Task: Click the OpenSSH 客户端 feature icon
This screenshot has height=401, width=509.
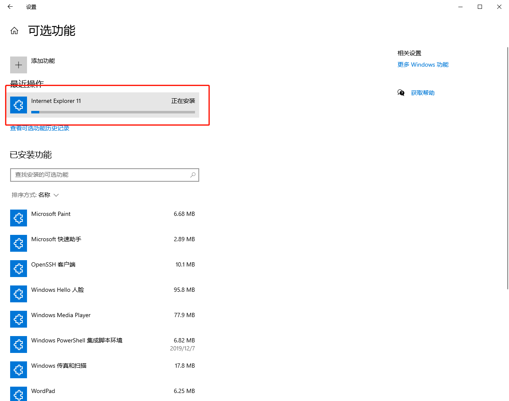Action: coord(19,269)
